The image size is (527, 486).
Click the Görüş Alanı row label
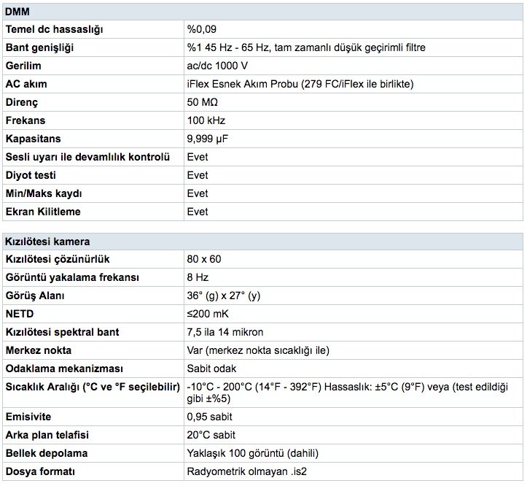[35, 296]
